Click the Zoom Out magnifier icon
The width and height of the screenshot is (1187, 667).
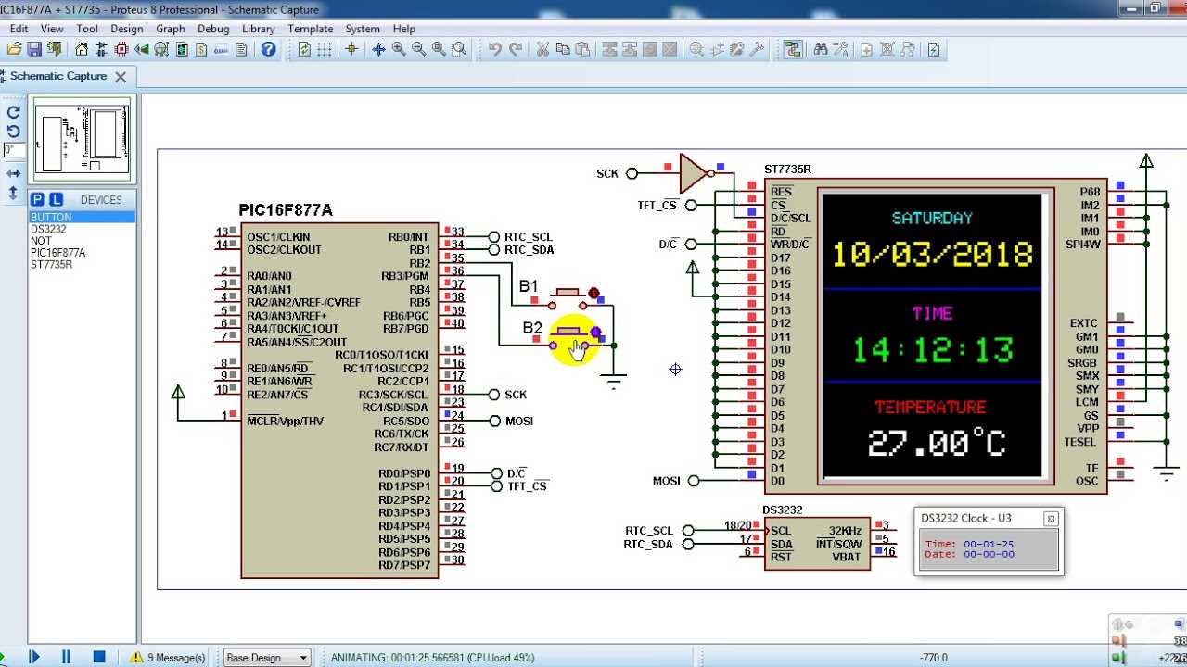(418, 49)
